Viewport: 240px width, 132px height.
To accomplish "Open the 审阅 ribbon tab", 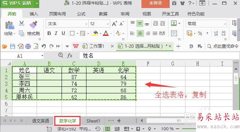I will tap(125, 14).
